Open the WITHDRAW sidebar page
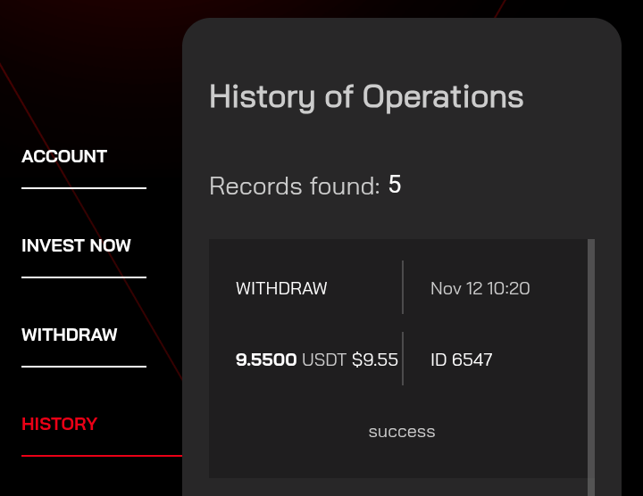The width and height of the screenshot is (643, 496). (69, 335)
